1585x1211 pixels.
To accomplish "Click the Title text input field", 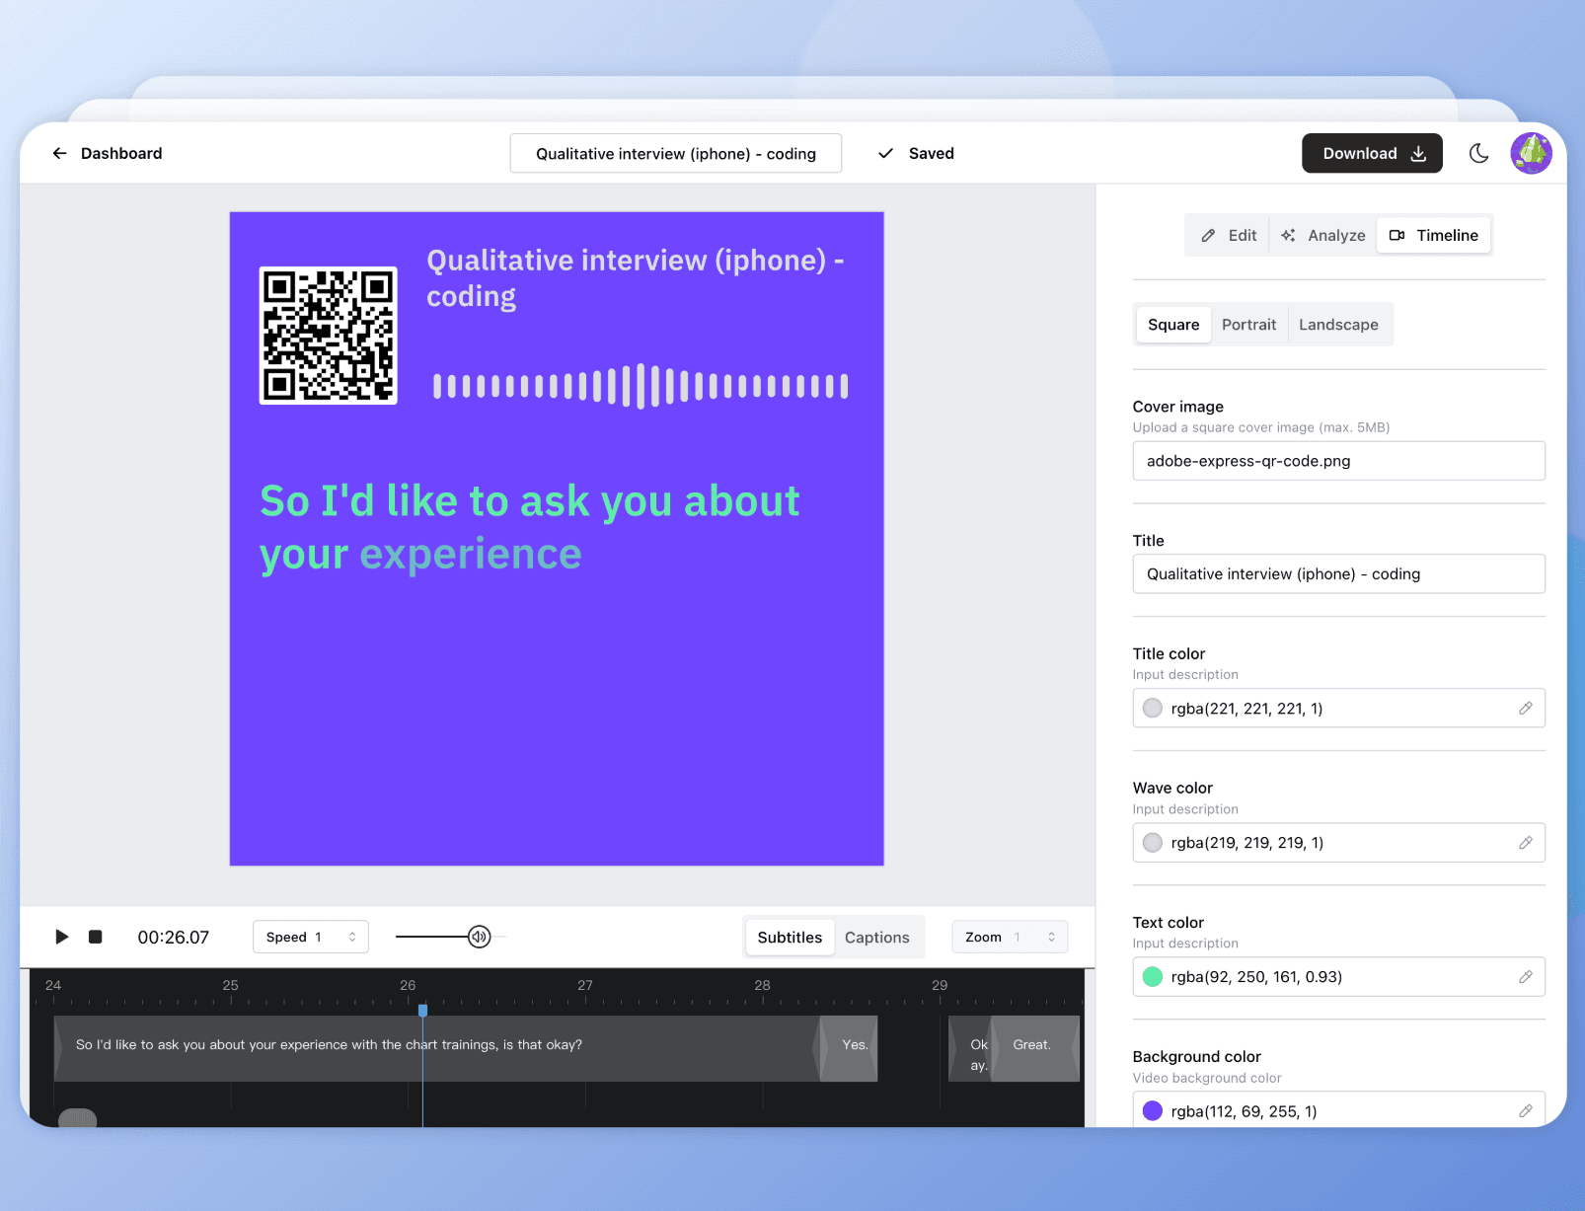I will [x=1338, y=573].
